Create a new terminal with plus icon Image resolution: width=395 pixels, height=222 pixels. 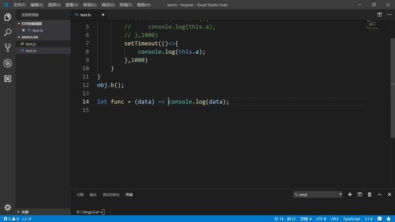[x=350, y=195]
